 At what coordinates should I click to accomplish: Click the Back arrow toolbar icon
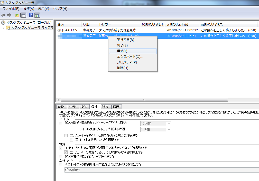pos(3,15)
